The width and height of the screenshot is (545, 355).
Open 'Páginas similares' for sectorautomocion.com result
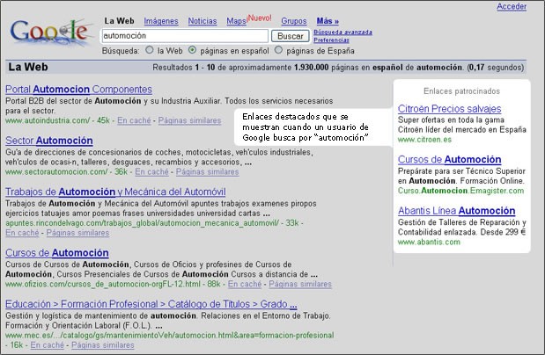click(207, 171)
